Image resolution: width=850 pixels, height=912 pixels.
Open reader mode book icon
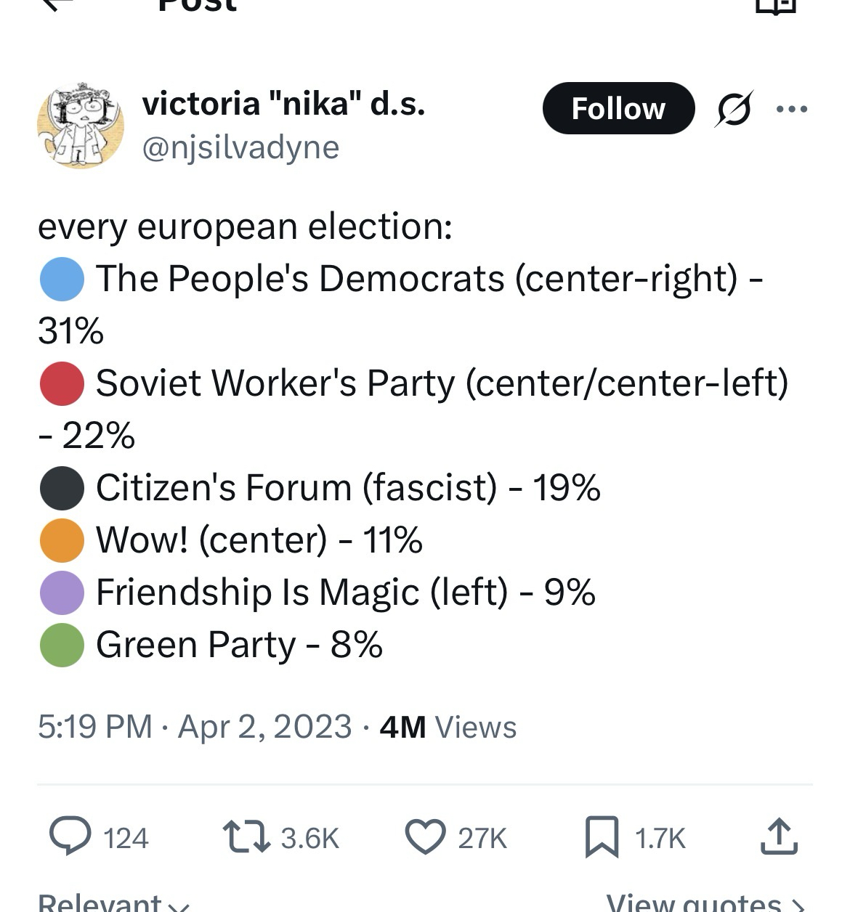pyautogui.click(x=776, y=6)
